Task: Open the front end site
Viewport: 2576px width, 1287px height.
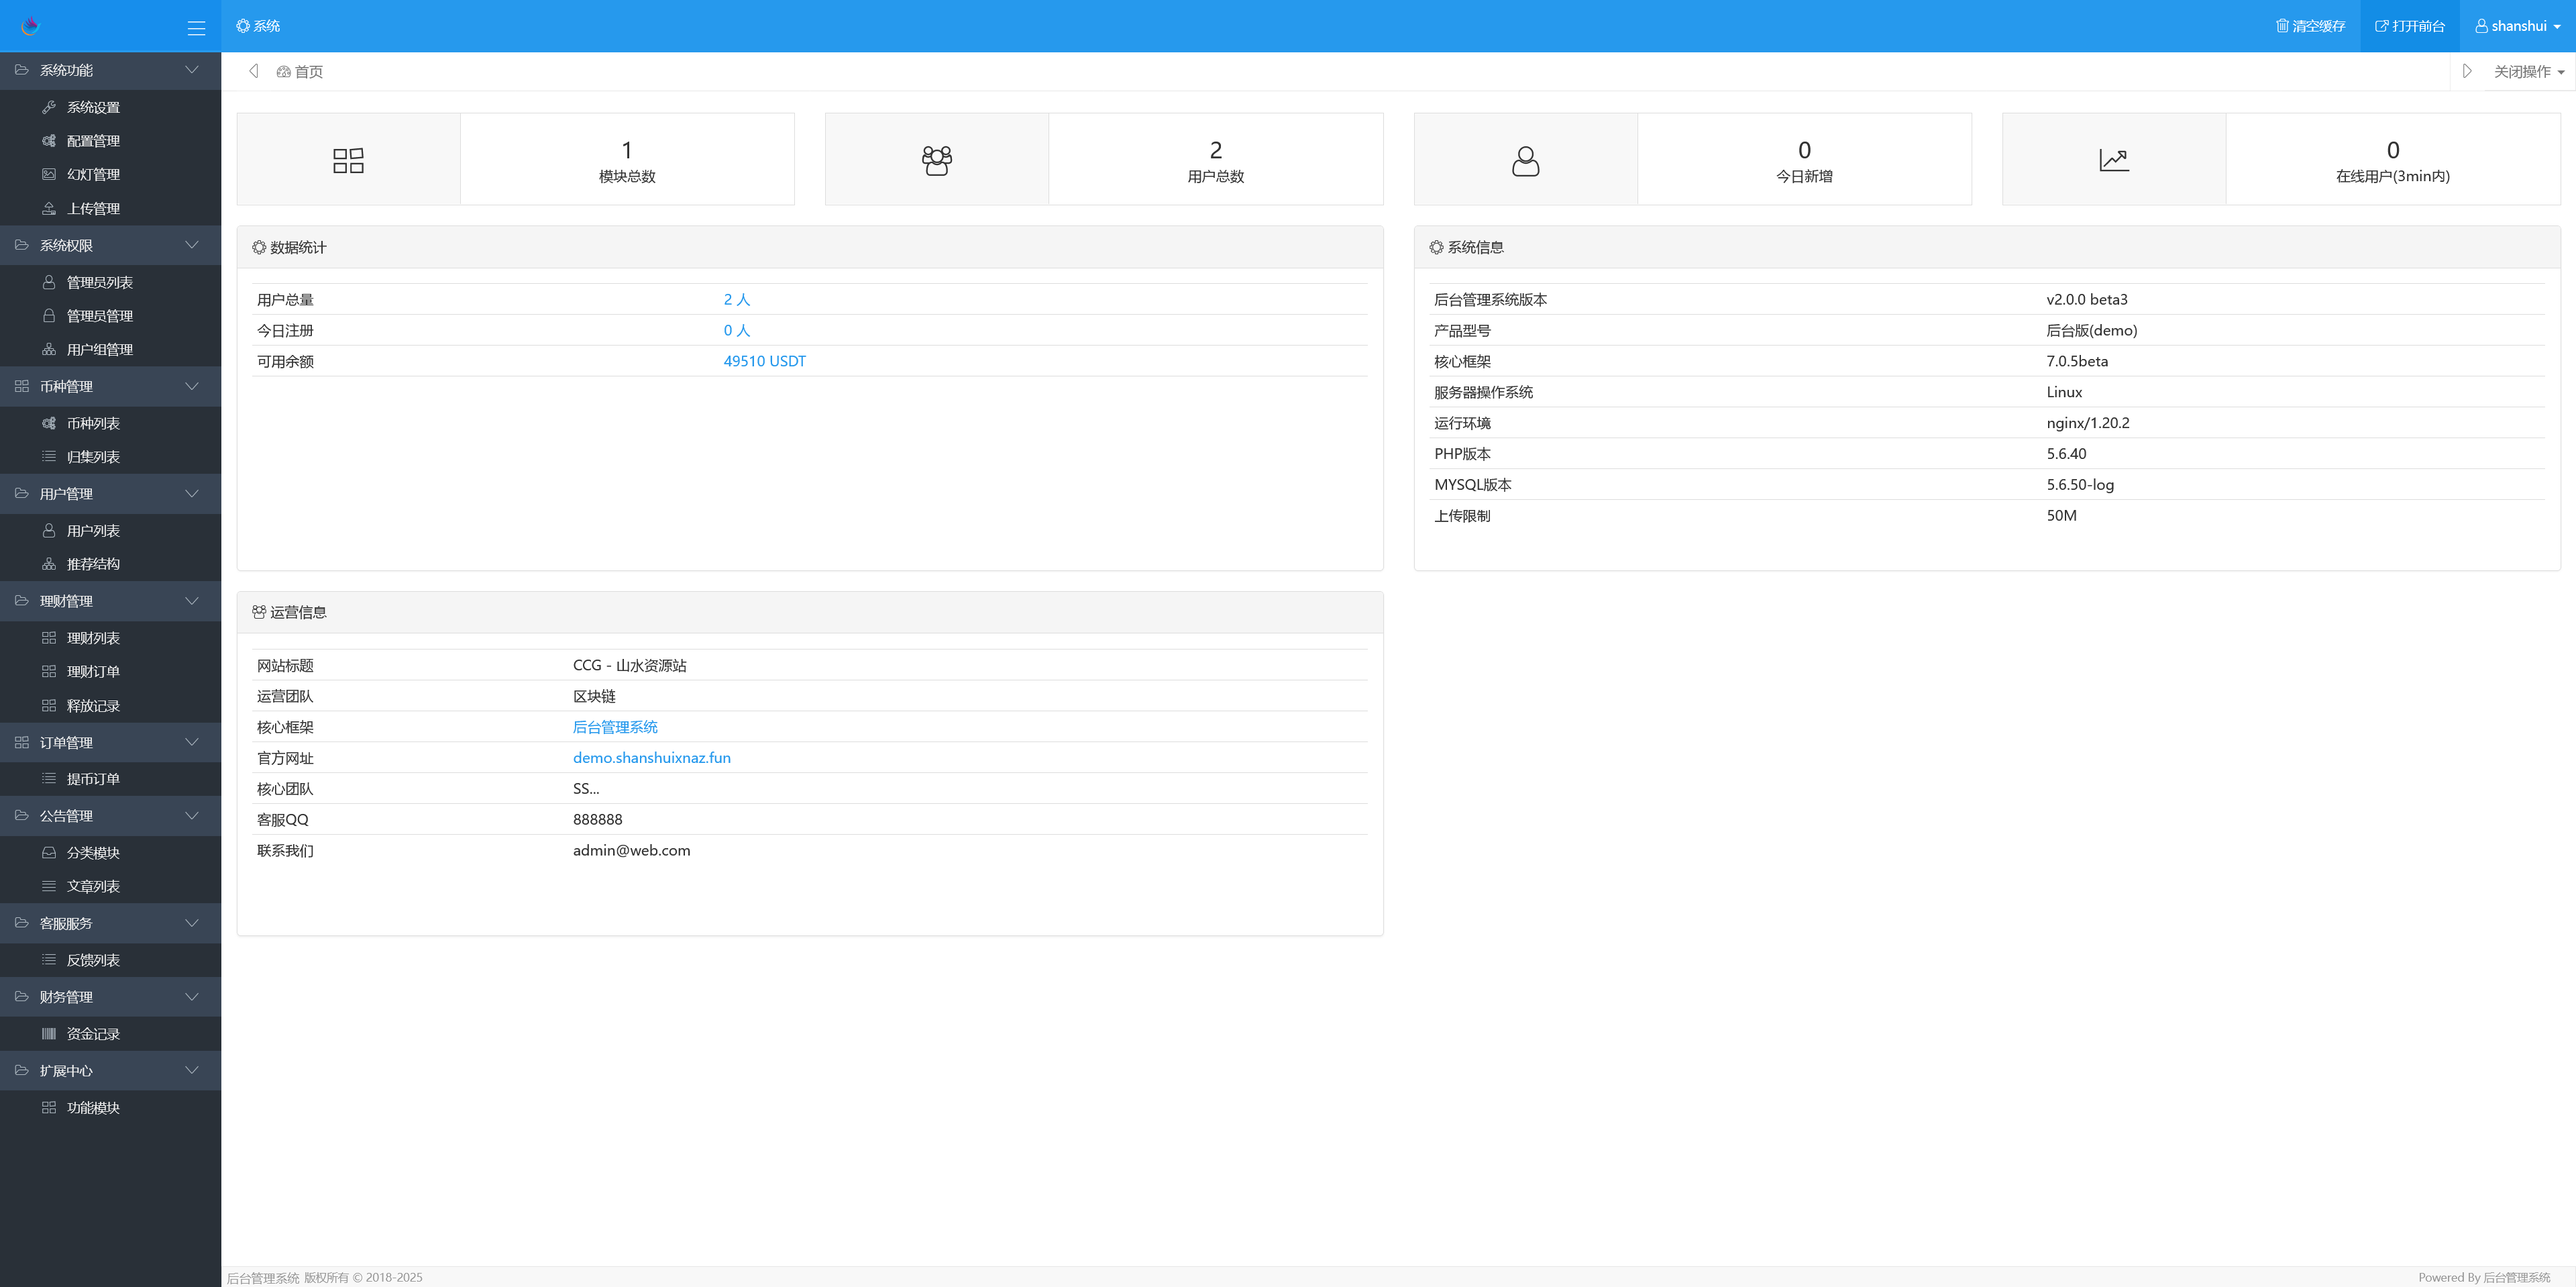Action: point(2409,26)
